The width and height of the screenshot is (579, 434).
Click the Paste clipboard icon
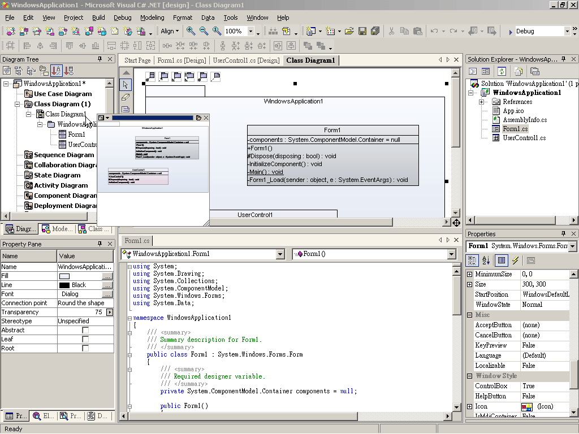pyautogui.click(x=417, y=31)
